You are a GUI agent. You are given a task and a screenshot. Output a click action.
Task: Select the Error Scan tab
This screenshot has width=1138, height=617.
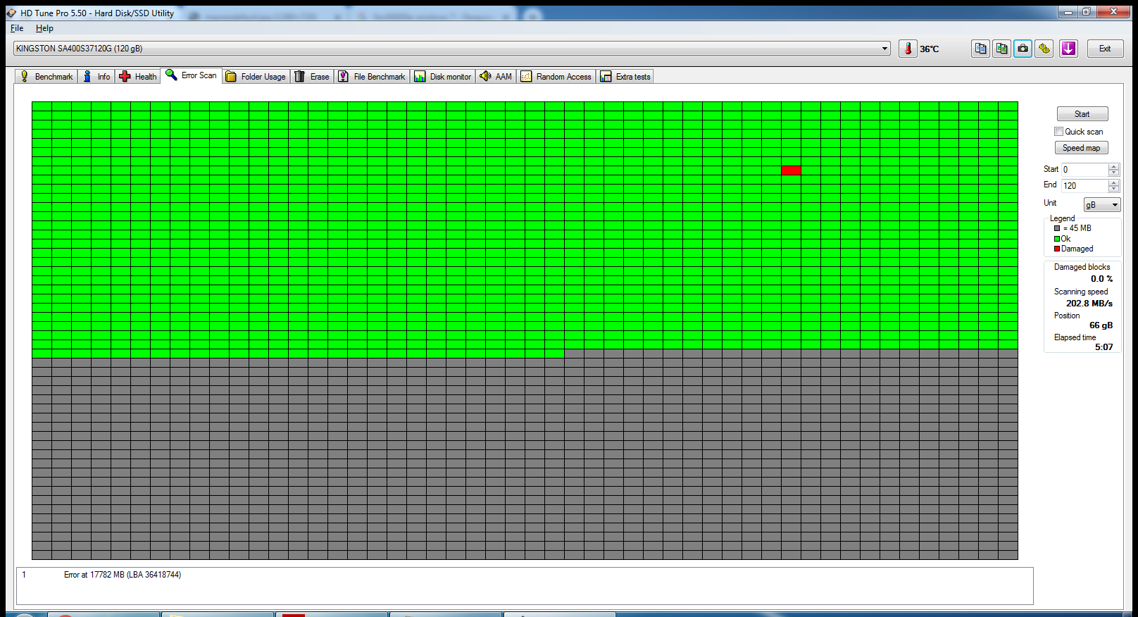click(x=192, y=75)
